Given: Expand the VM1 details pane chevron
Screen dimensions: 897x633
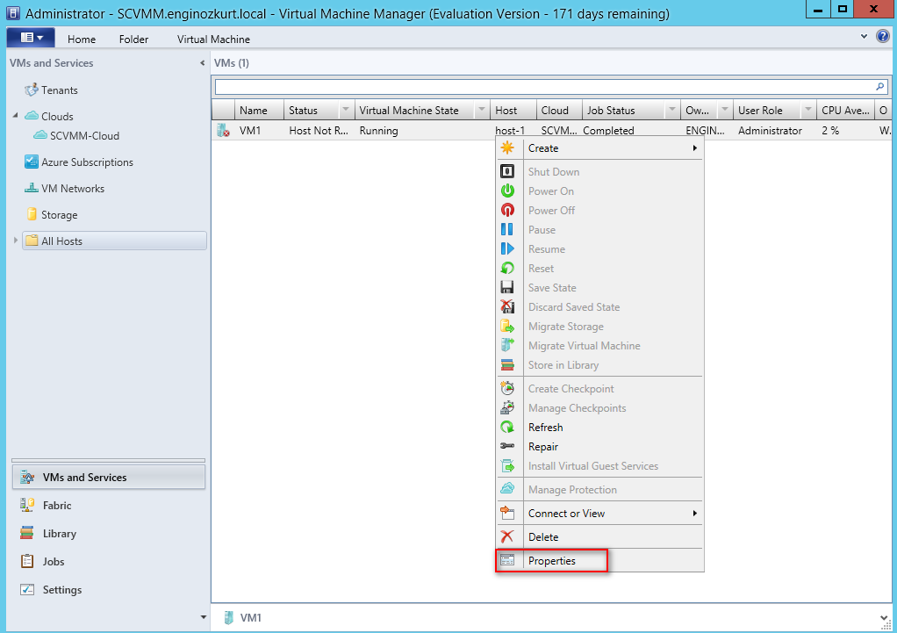Looking at the screenshot, I should click(885, 617).
